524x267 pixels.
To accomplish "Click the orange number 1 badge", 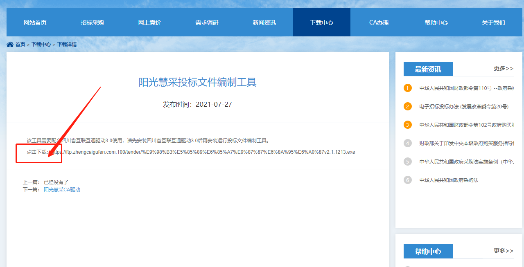I will point(407,88).
